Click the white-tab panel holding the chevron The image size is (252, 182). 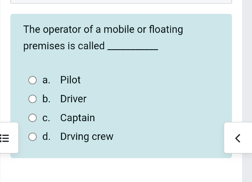coord(238,137)
